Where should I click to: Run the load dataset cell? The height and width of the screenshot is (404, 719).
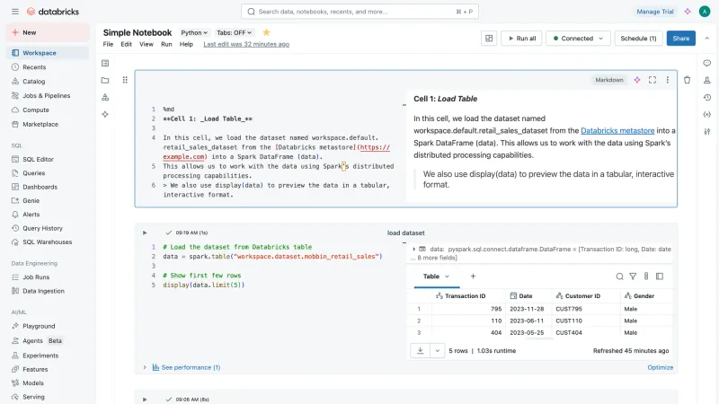145,233
